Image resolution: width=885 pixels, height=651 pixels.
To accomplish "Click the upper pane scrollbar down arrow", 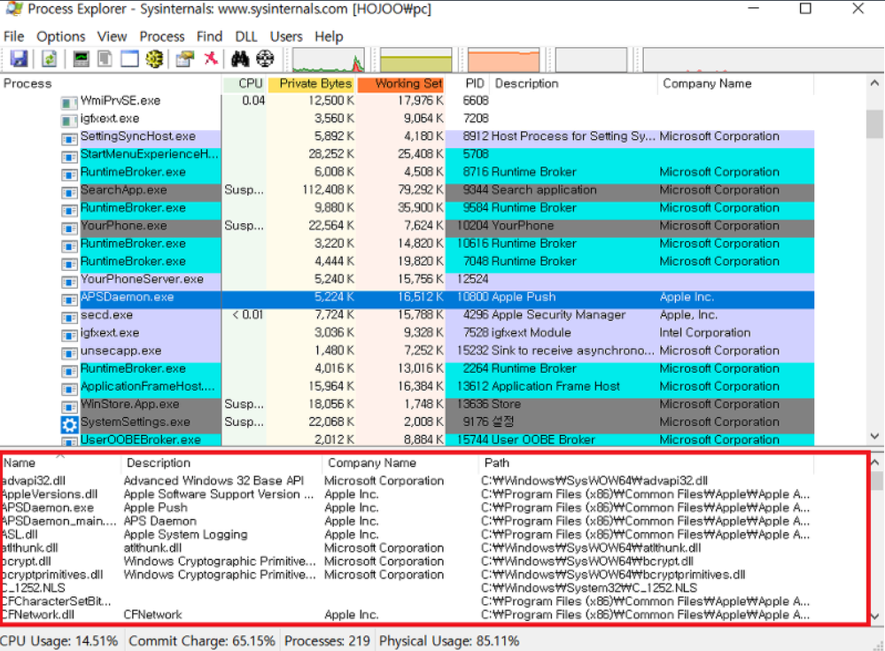I will pyautogui.click(x=874, y=436).
